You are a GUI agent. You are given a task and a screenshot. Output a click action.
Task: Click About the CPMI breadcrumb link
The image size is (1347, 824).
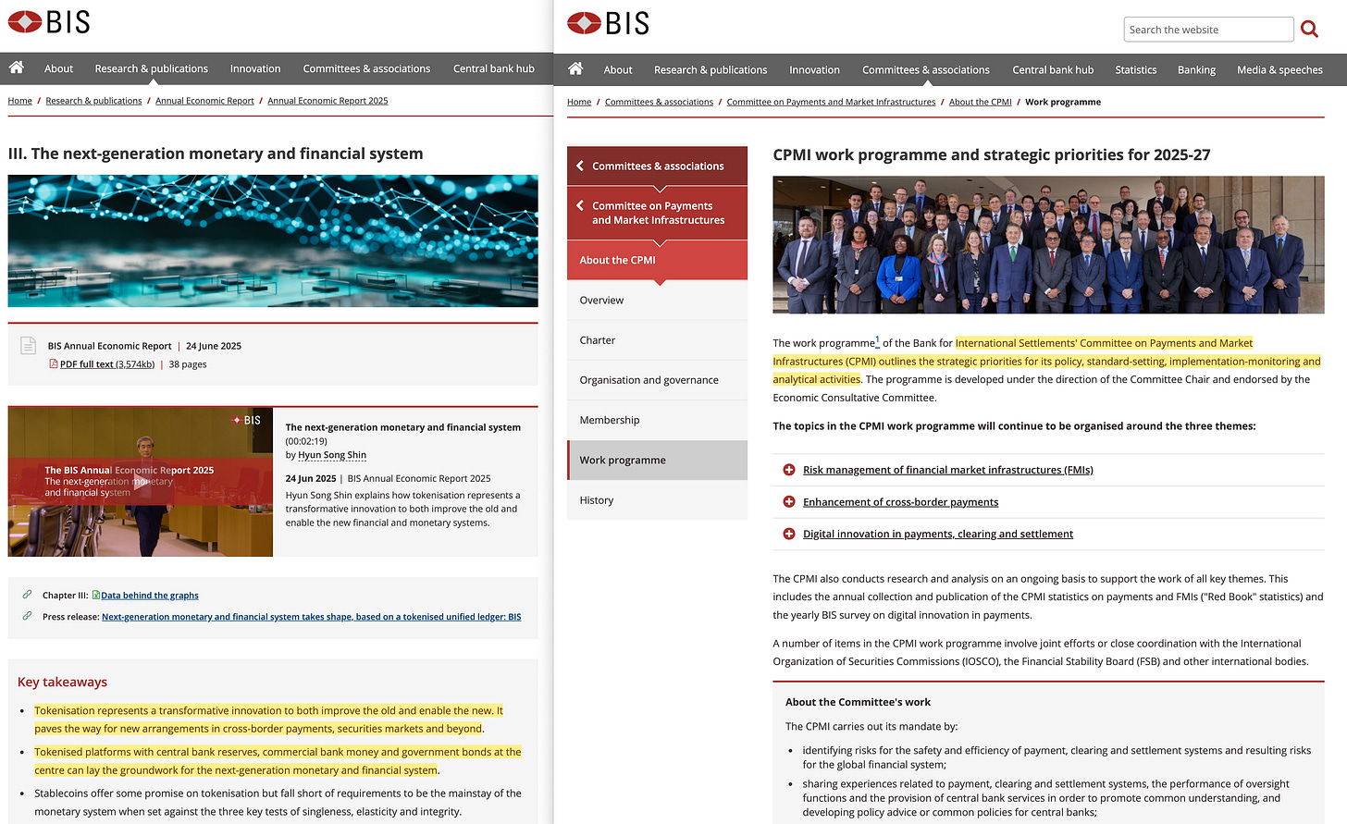tap(980, 102)
